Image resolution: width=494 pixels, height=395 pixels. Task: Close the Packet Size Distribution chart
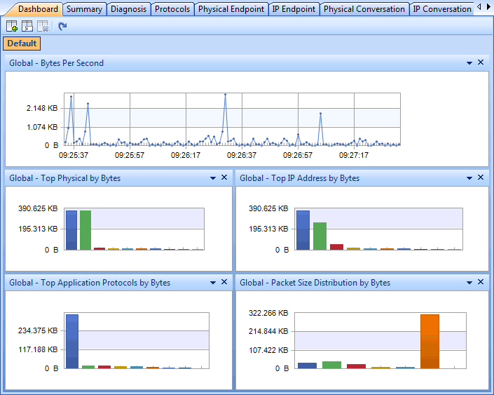click(x=481, y=282)
